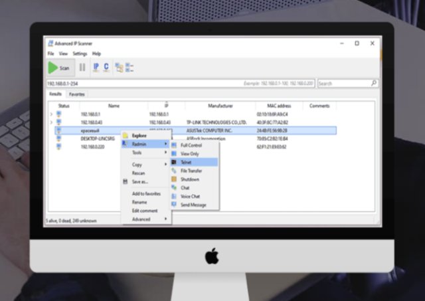Sort by the Manufacturer column header
The image size is (425, 301).
click(220, 106)
